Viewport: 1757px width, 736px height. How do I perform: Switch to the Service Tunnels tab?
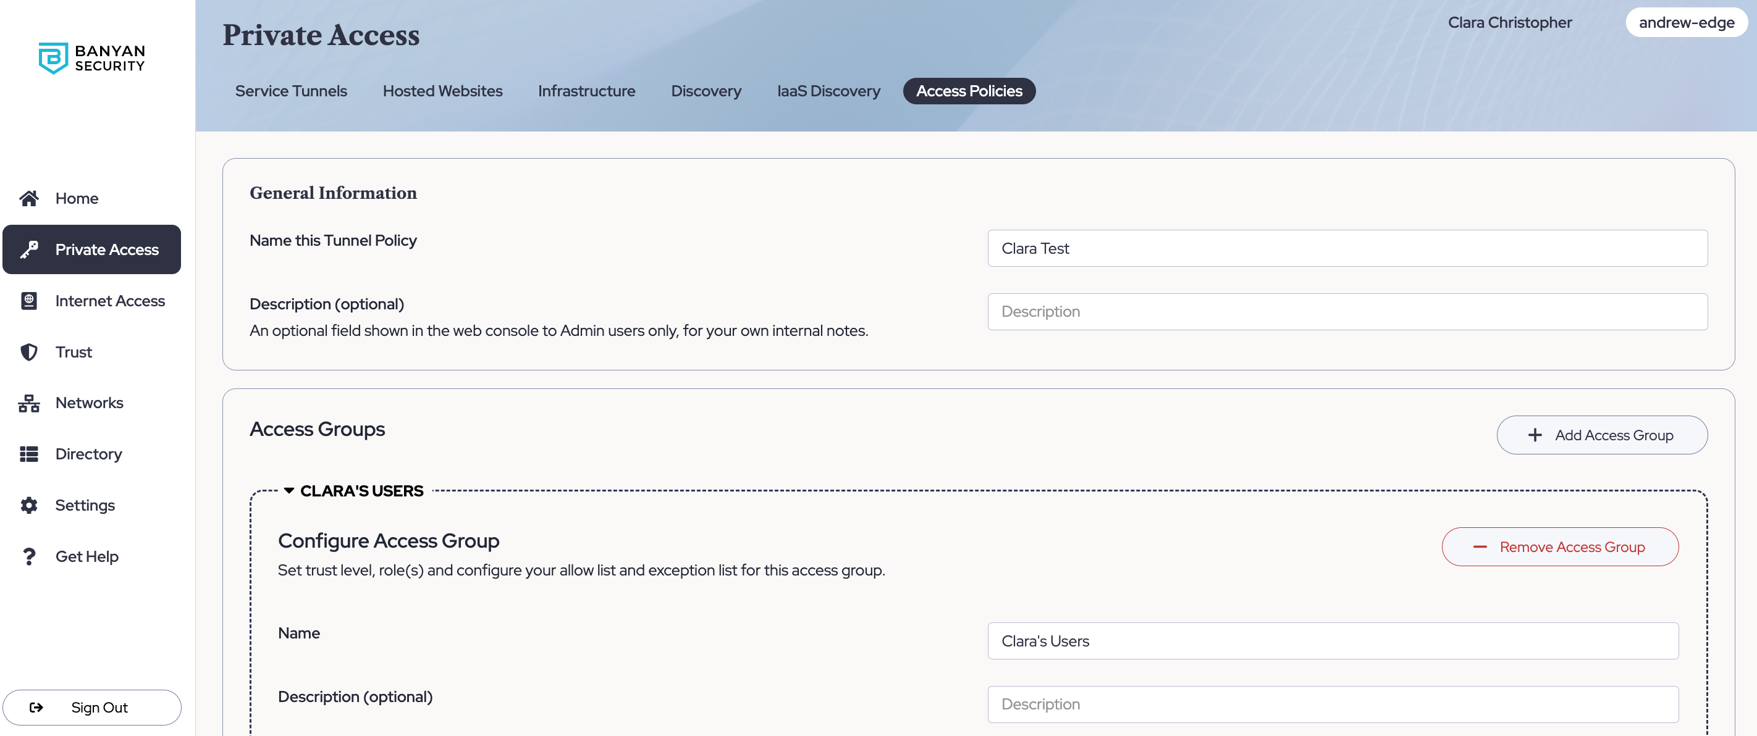coord(290,91)
